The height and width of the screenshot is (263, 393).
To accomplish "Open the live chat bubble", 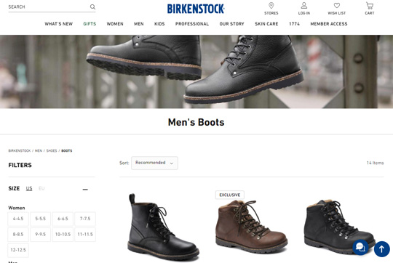I will pos(360,247).
